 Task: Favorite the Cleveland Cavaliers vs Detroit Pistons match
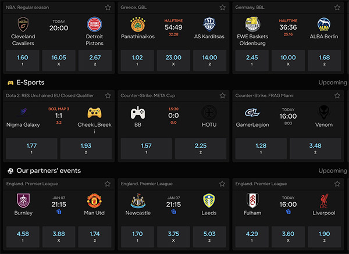[108, 8]
